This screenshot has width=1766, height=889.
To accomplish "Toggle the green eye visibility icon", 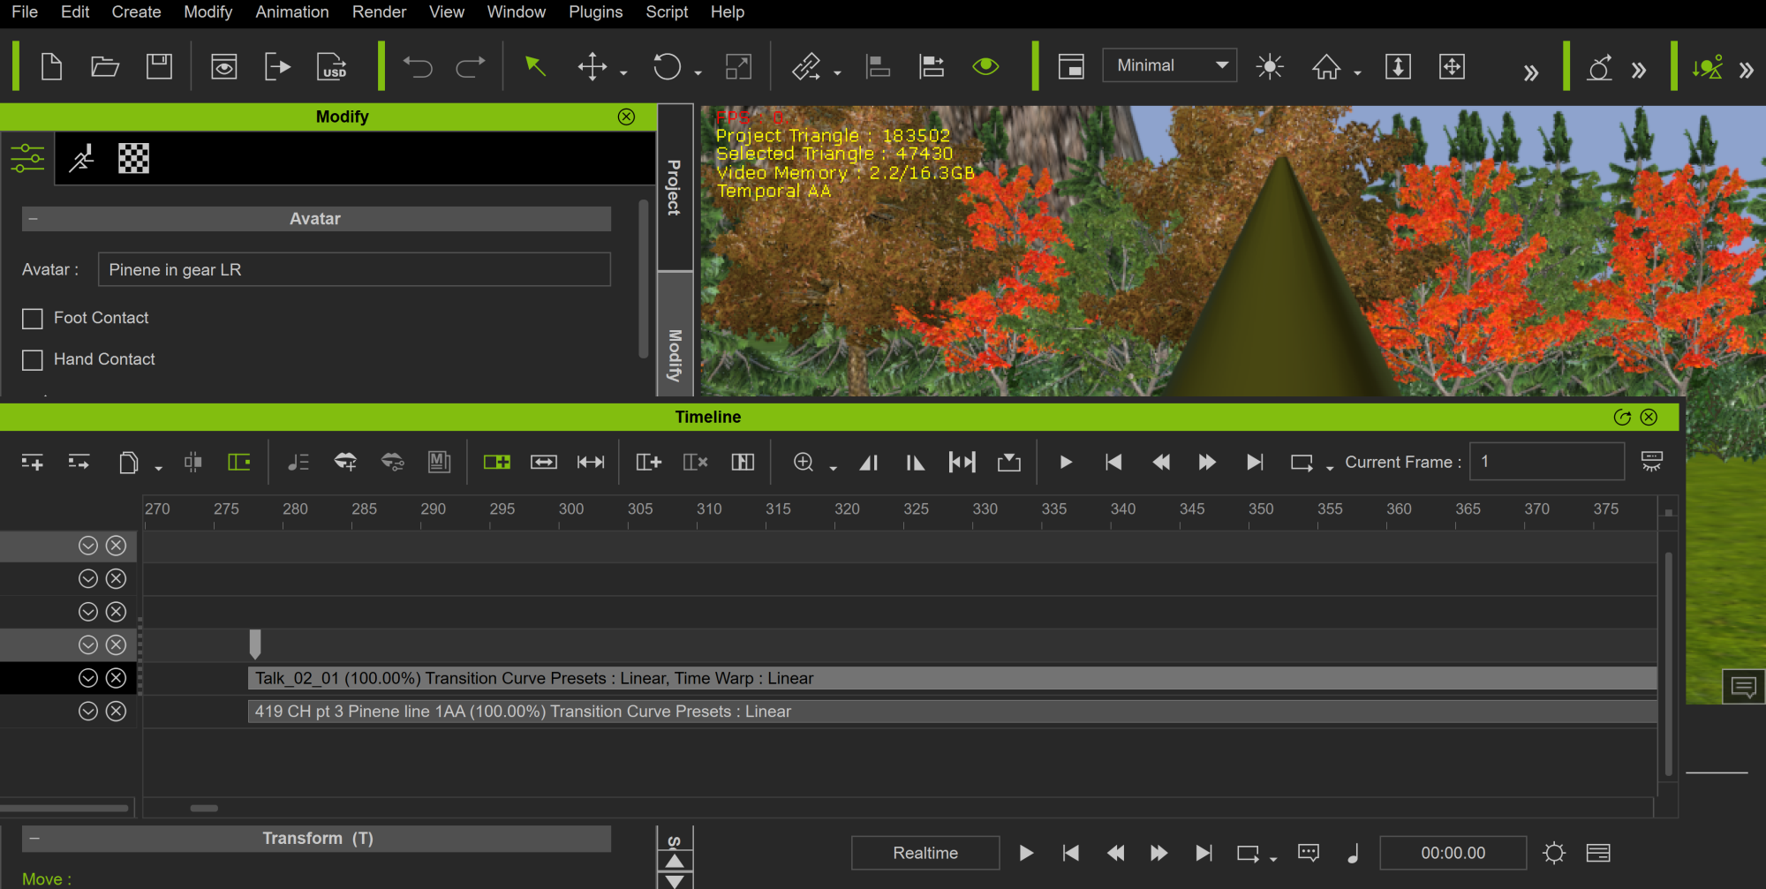I will coord(985,66).
